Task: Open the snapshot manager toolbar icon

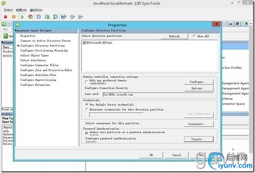Action: pyautogui.click(x=55, y=17)
